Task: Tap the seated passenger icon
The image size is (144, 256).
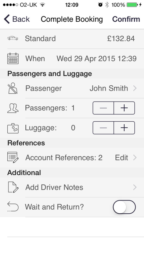Action: tap(13, 88)
